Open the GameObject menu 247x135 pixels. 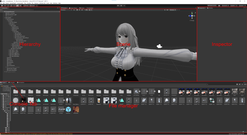(x=13, y=3)
